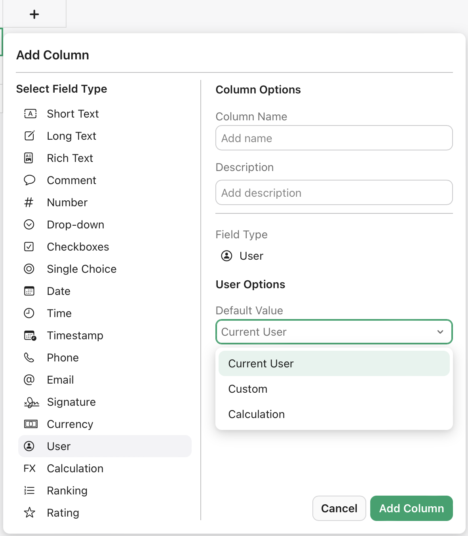Select the FX Calculation icon
This screenshot has height=536, width=468.
click(x=29, y=468)
